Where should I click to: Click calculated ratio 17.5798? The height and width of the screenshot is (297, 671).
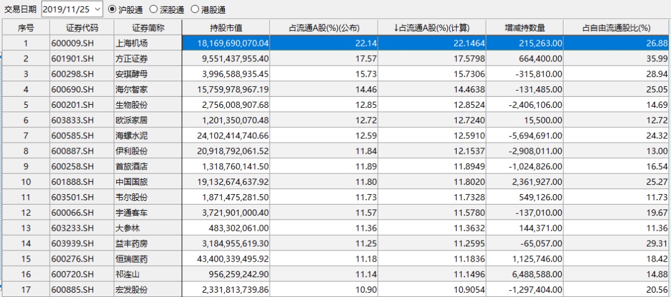432,58
